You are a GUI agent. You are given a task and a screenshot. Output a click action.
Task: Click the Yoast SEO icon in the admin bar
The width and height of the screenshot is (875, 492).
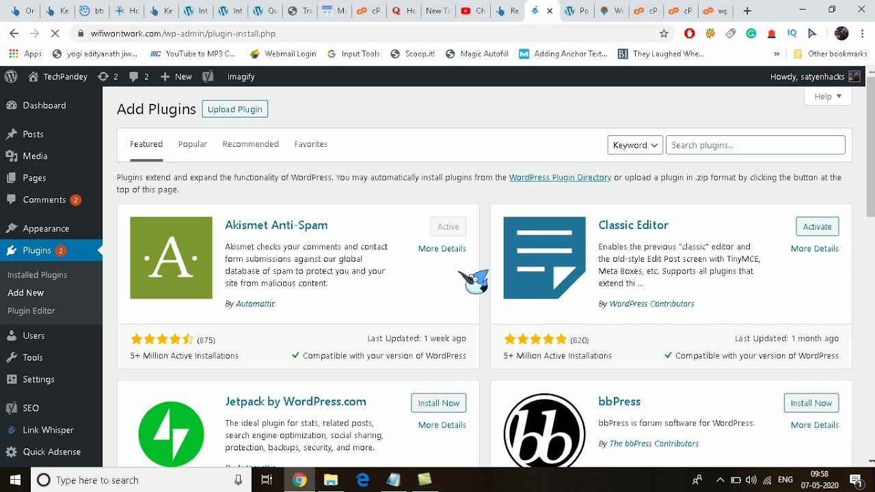208,77
